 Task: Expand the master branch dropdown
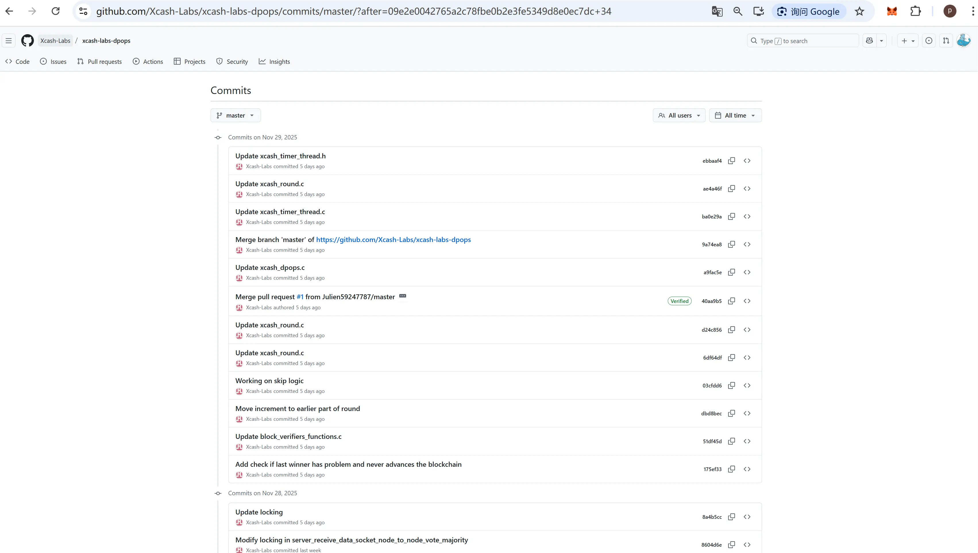pyautogui.click(x=236, y=116)
